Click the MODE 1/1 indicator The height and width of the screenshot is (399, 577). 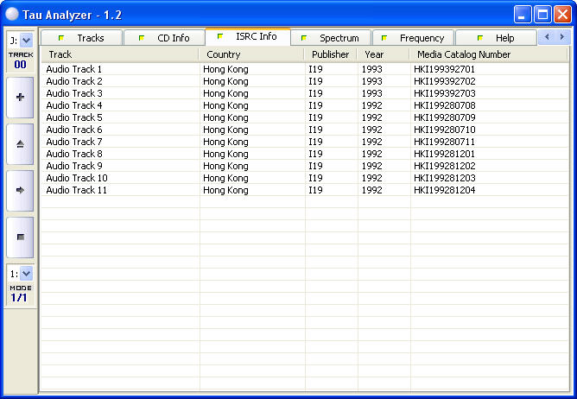point(20,294)
